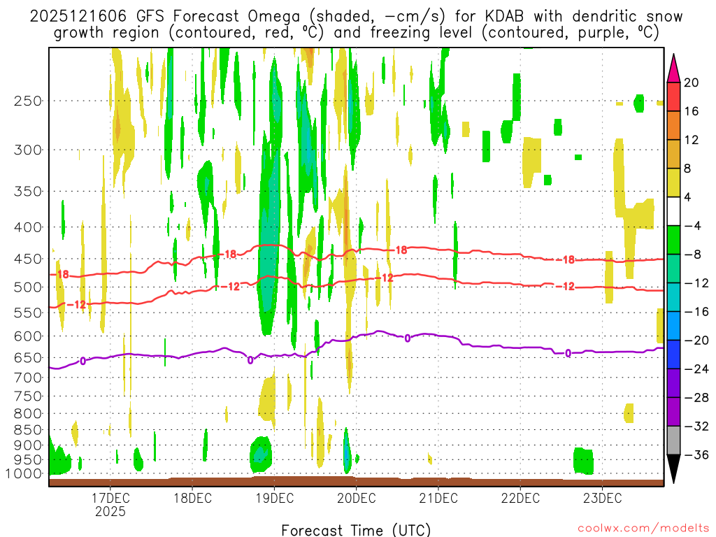The image size is (716, 537).
Task: Click the orange 12-to-16 colorbar segment
Action: [673, 126]
